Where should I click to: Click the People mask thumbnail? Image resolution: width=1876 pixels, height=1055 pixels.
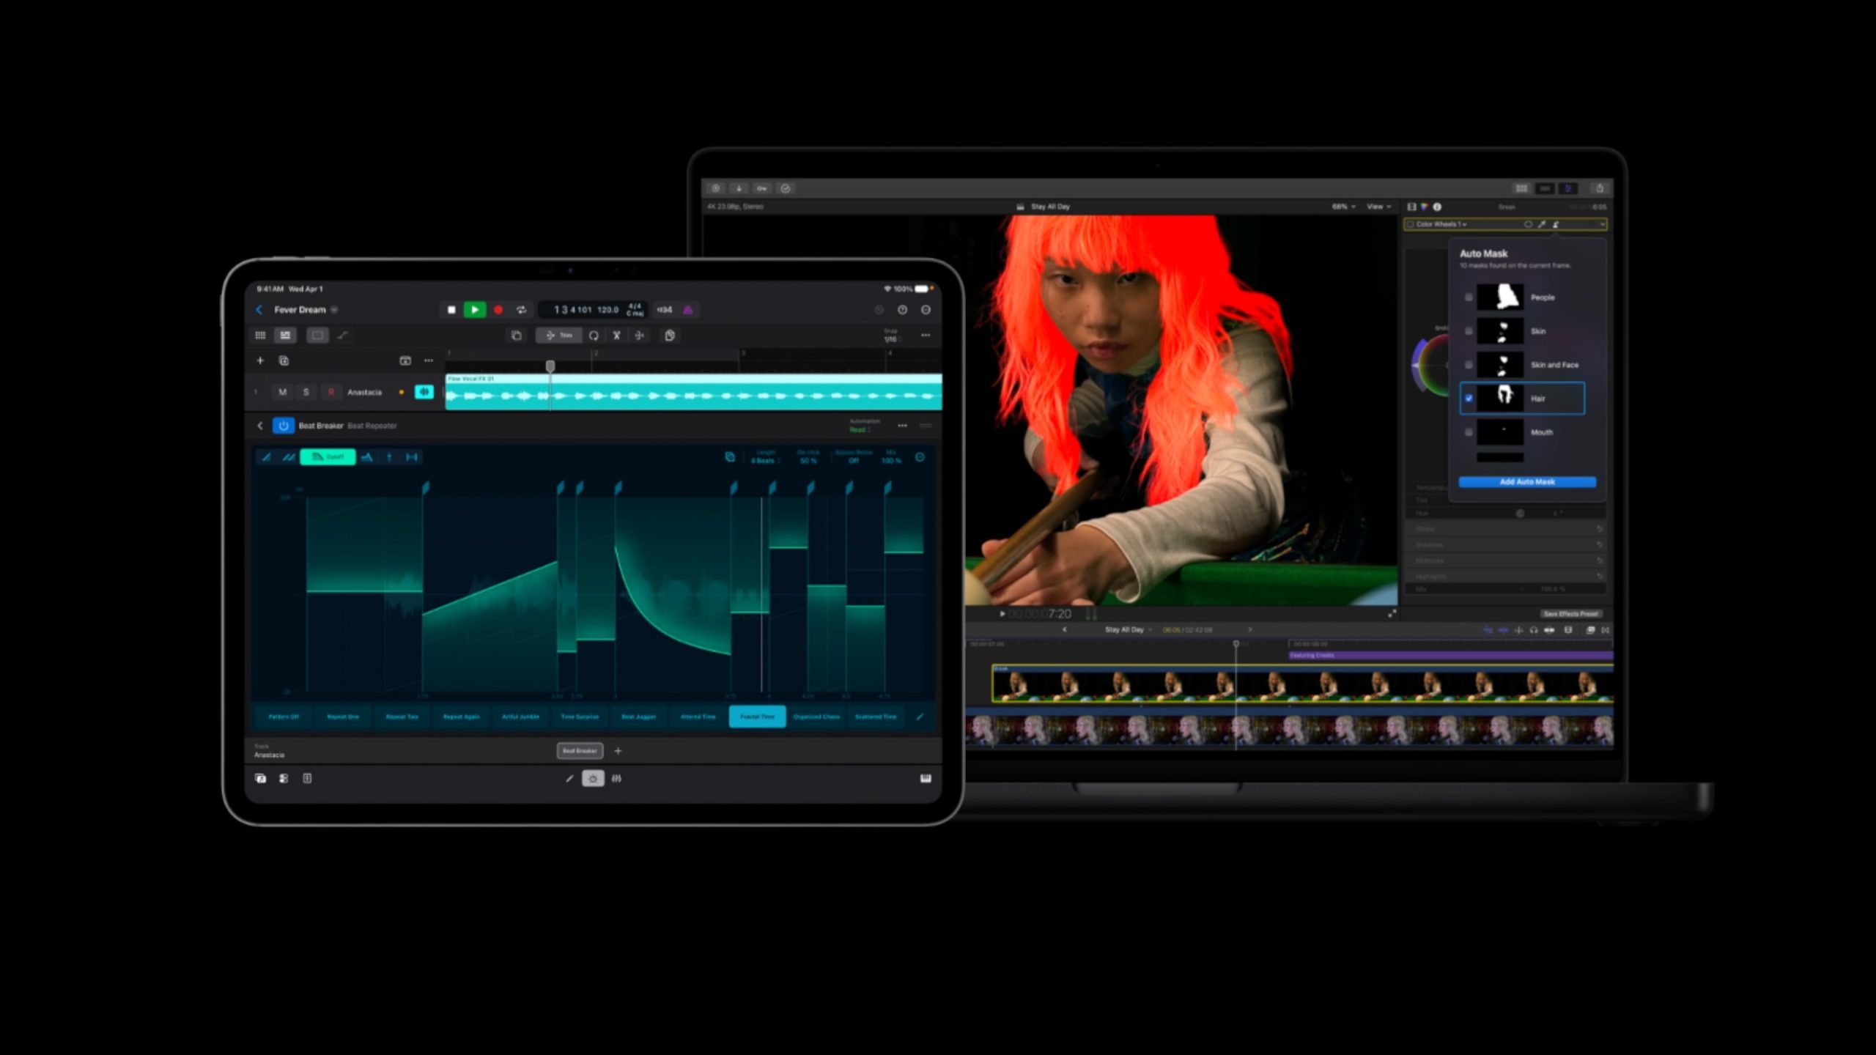tap(1500, 297)
